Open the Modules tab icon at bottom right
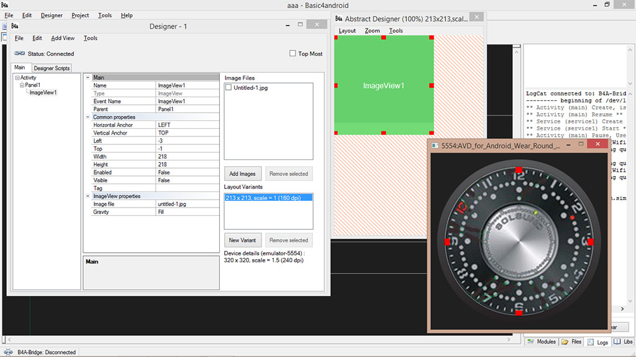The image size is (636, 357). pos(532,342)
